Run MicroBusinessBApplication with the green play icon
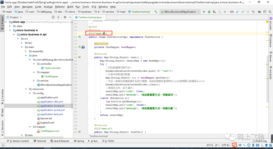This screenshot has height=149, width=273. (x=204, y=12)
